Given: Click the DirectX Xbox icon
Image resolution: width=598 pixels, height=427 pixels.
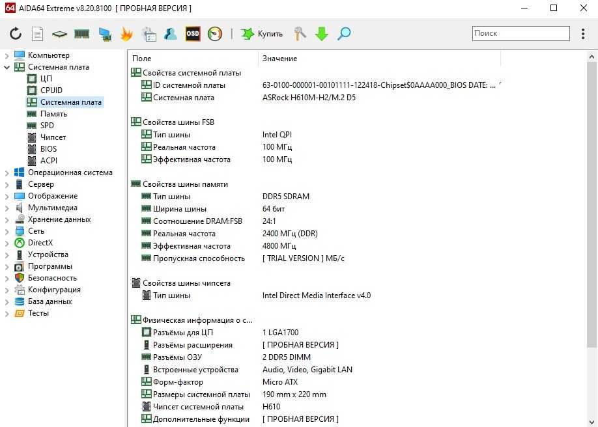Looking at the screenshot, I should coord(19,243).
